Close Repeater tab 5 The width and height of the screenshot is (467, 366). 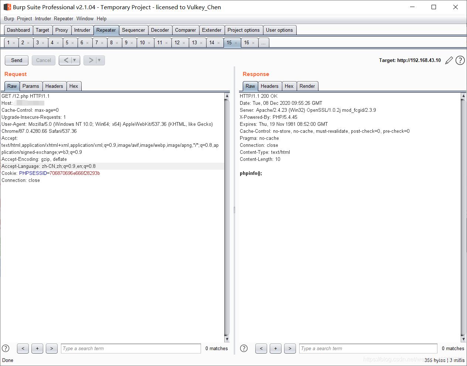tap(72, 43)
